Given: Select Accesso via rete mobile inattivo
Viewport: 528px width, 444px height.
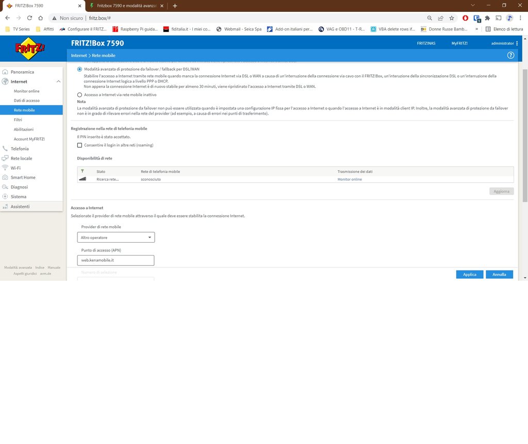Looking at the screenshot, I should (x=79, y=94).
